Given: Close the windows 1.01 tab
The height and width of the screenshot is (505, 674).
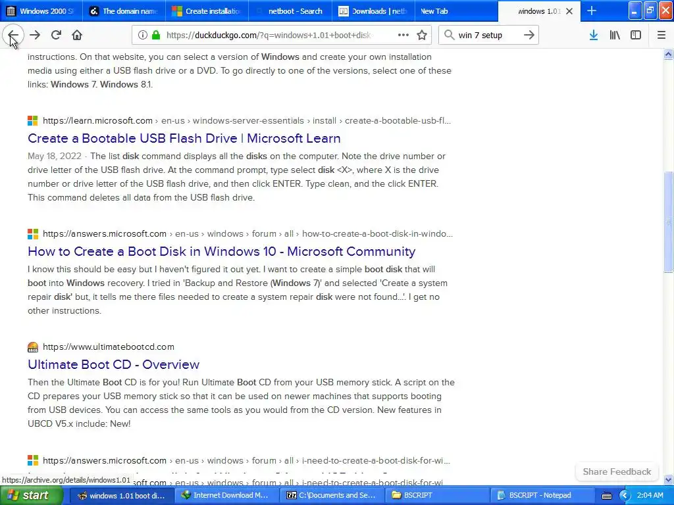Looking at the screenshot, I should pyautogui.click(x=569, y=11).
